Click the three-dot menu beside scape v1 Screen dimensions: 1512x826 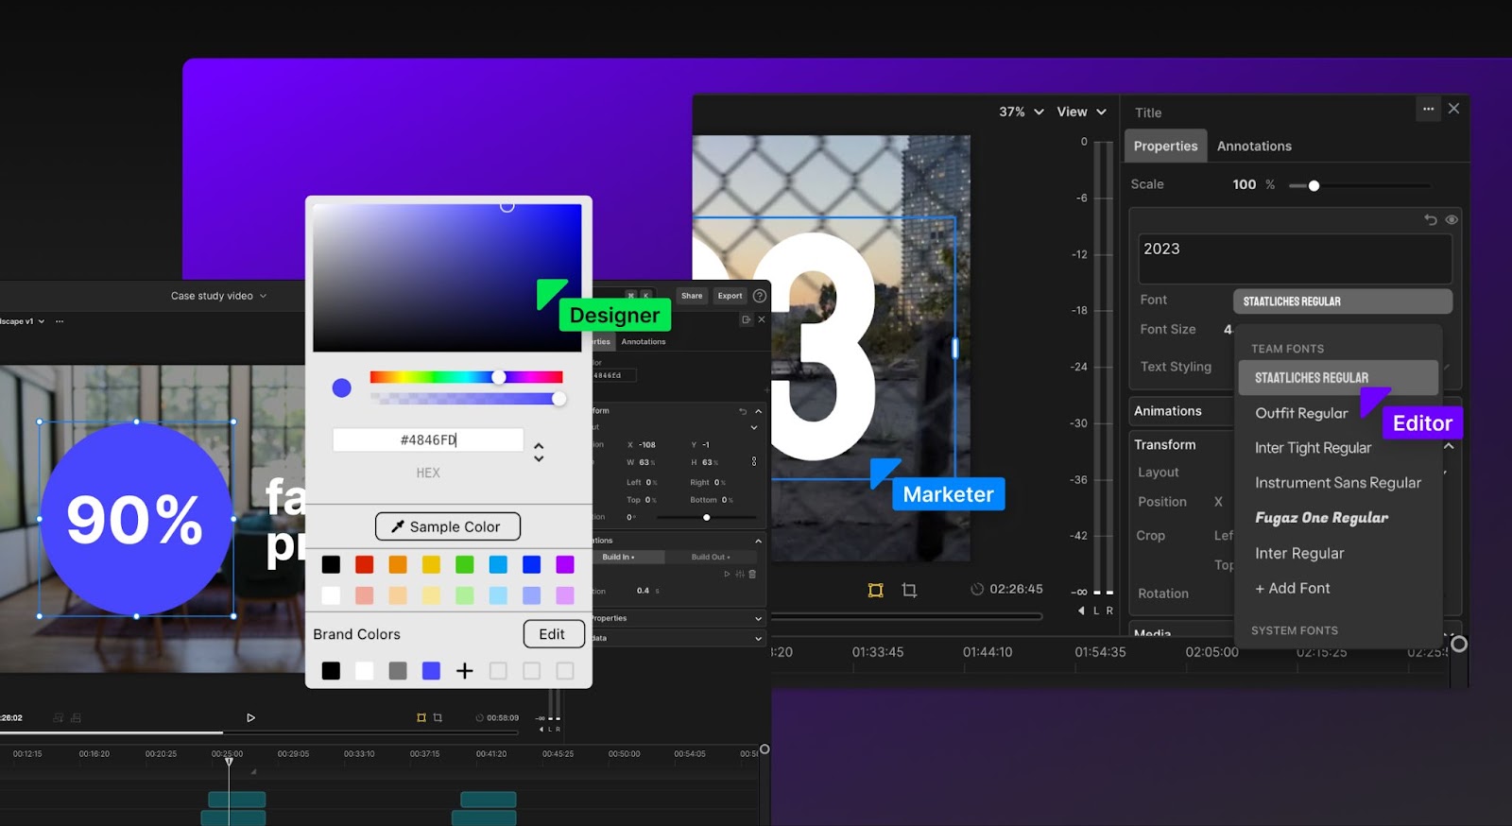pyautogui.click(x=60, y=321)
